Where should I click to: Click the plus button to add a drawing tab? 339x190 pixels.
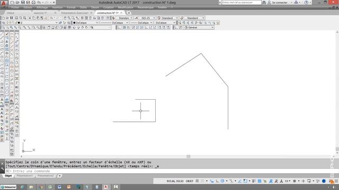129,13
